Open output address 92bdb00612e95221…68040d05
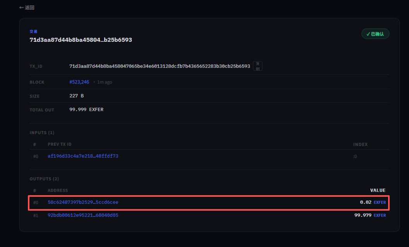Viewport: 409px width, 247px height. pyautogui.click(x=83, y=215)
